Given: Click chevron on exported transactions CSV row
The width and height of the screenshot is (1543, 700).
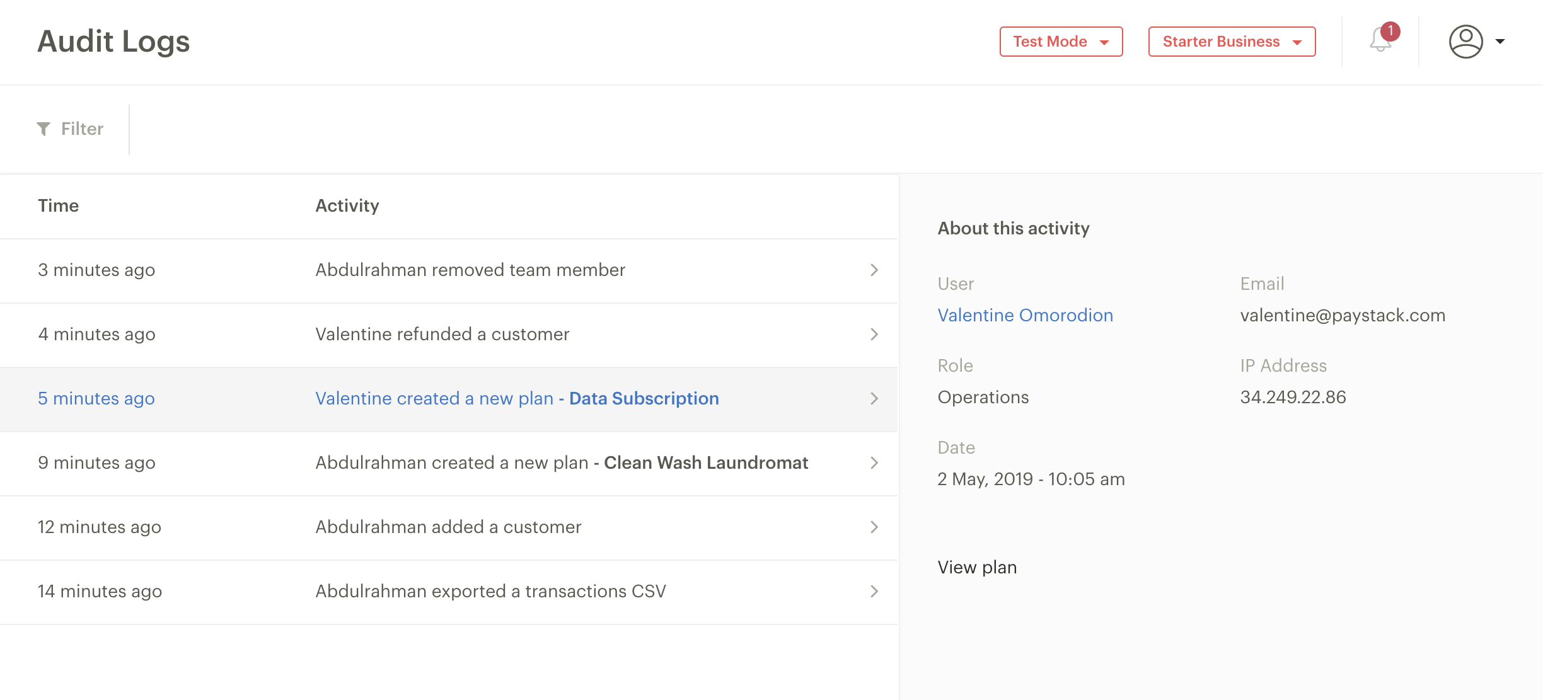Looking at the screenshot, I should point(874,592).
